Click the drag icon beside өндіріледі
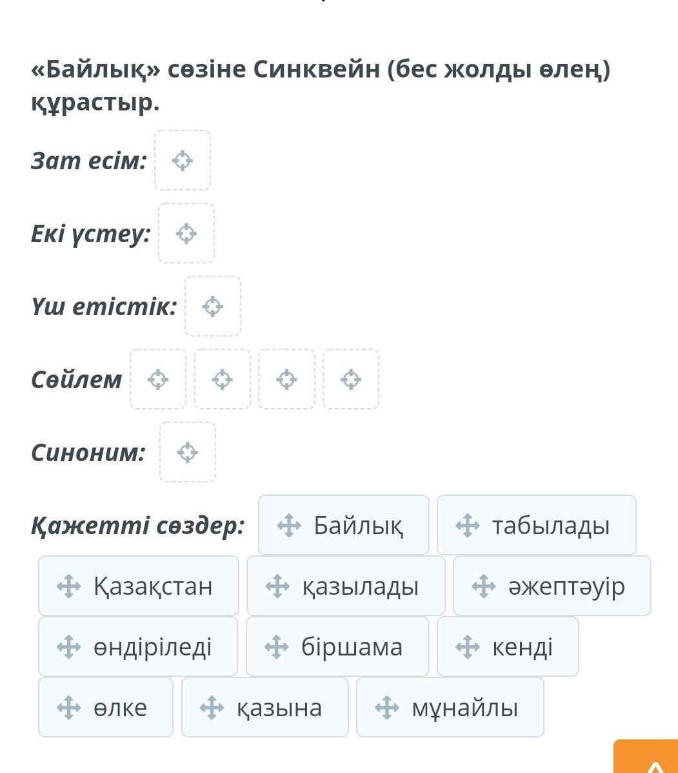The image size is (678, 773). [68, 647]
